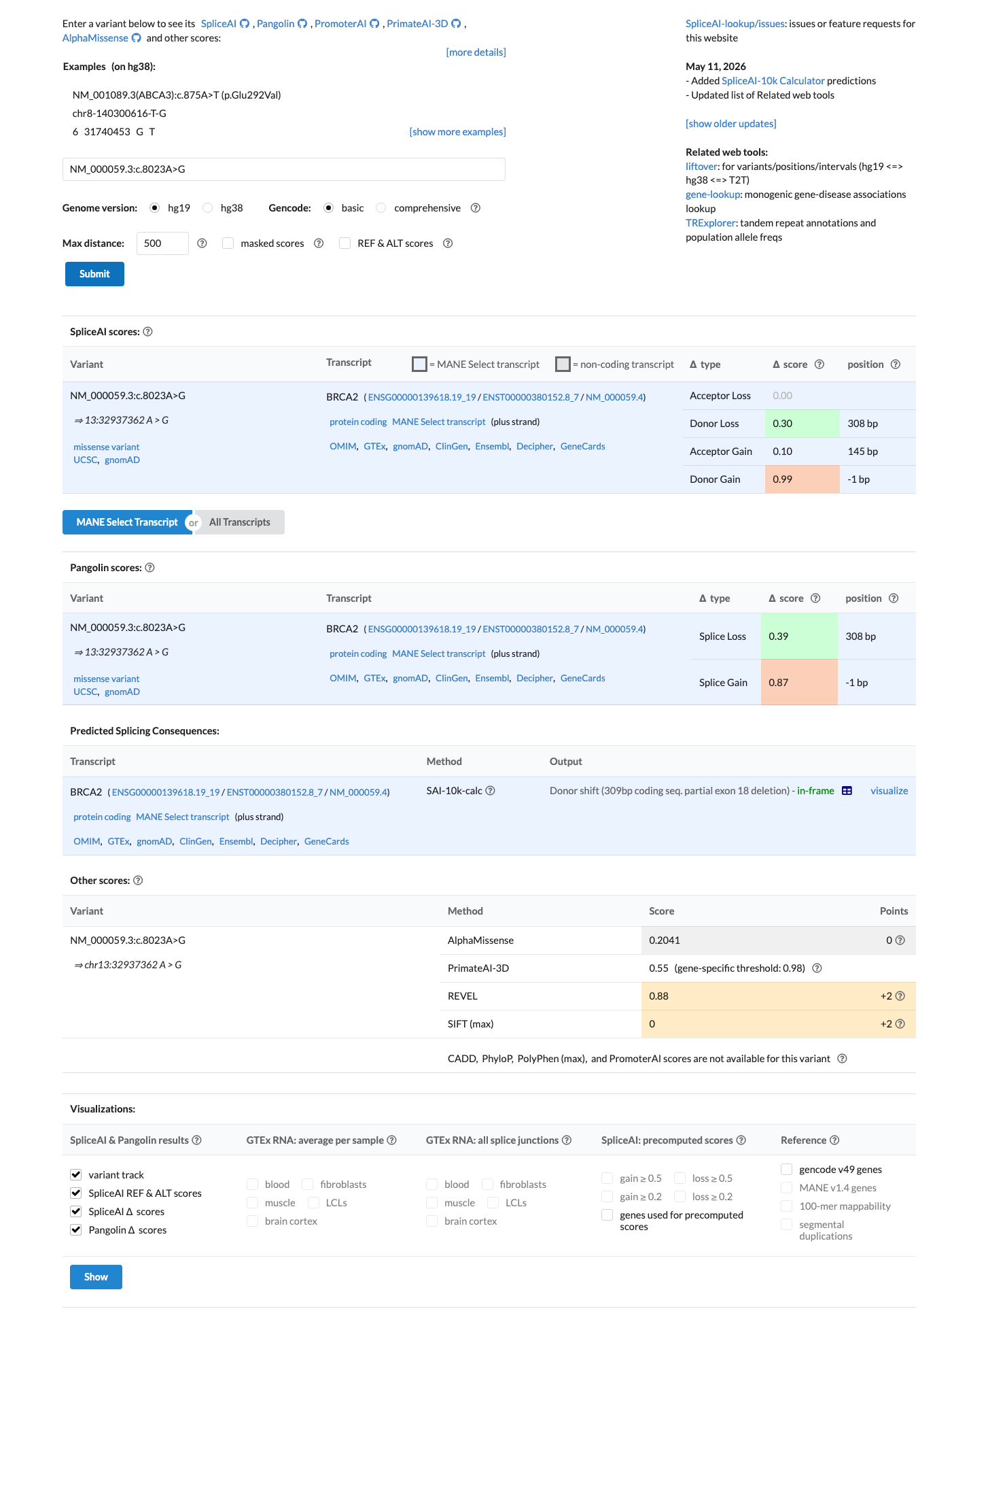Open the AlphaMissense GitHub icon

(x=137, y=38)
